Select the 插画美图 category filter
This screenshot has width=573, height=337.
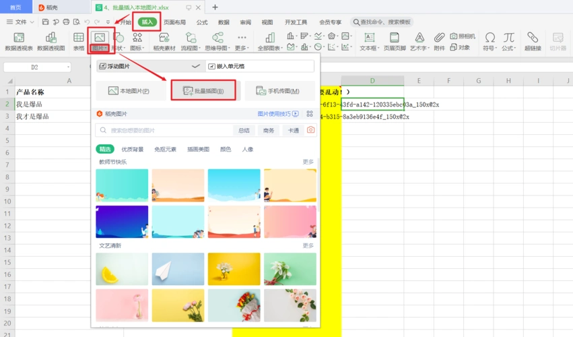click(x=198, y=149)
